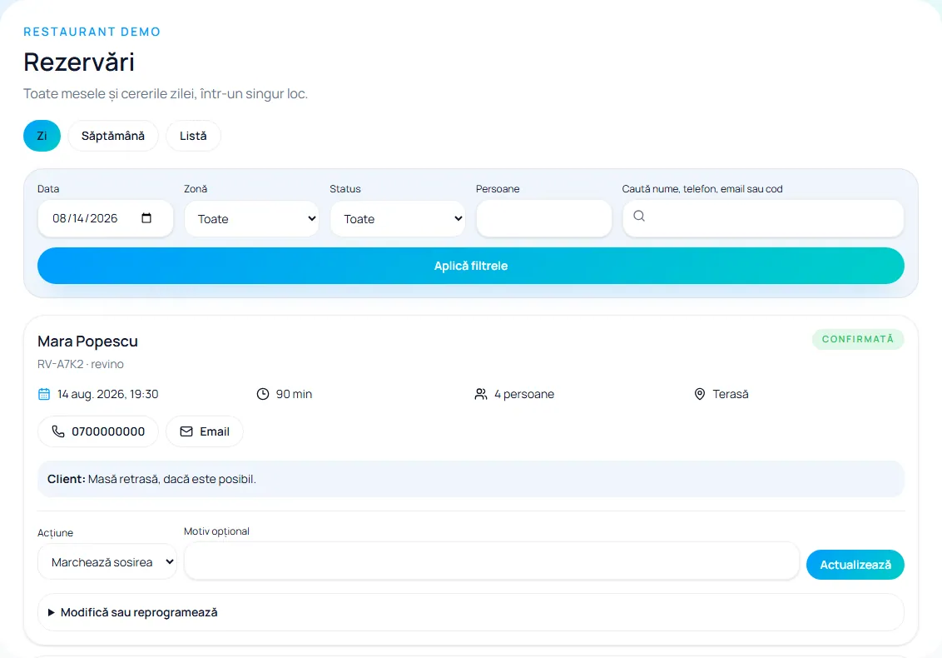Focus the Data date field
Viewport: 942px width, 658px height.
pyautogui.click(x=105, y=218)
